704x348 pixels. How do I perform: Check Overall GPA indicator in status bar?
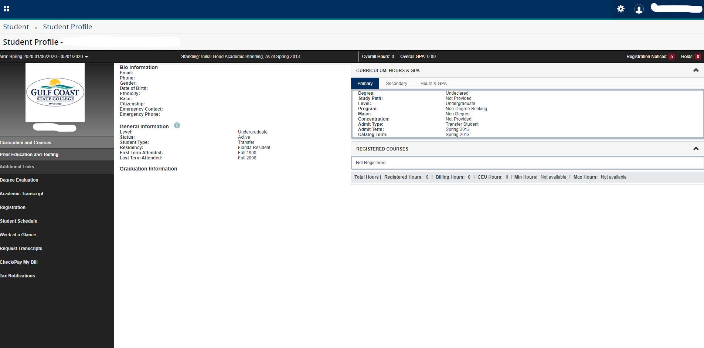pyautogui.click(x=418, y=56)
